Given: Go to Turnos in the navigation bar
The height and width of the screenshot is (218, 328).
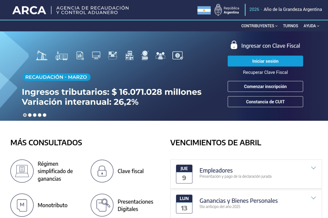Looking at the screenshot, I should tap(290, 26).
